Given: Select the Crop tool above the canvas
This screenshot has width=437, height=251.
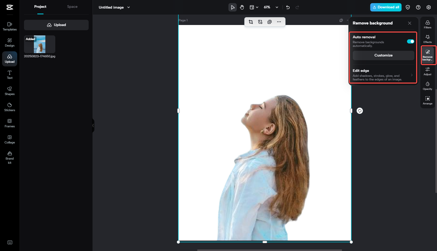Looking at the screenshot, I should tap(250, 22).
